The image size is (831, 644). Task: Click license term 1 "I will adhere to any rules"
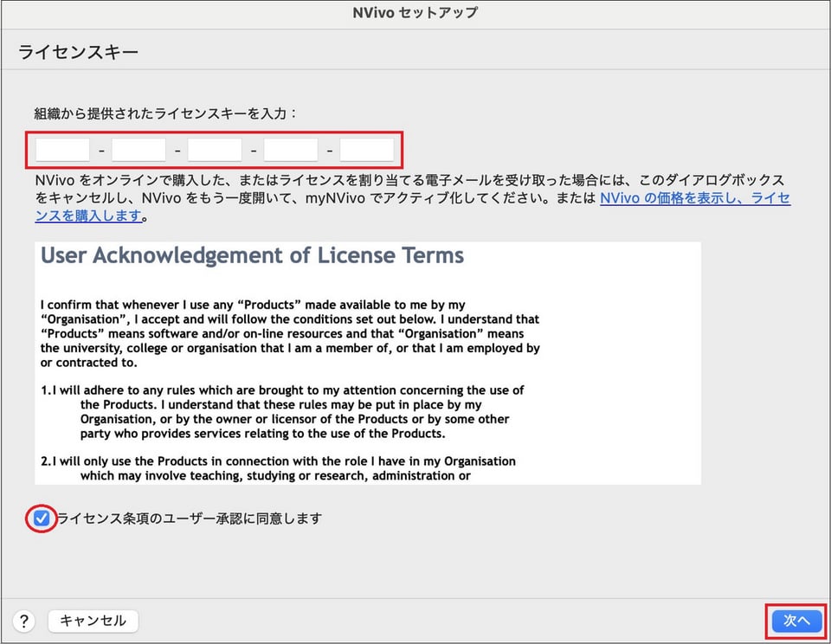click(282, 412)
